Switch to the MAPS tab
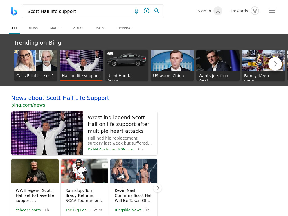Screen dimensions: 288x216 tap(100, 28)
